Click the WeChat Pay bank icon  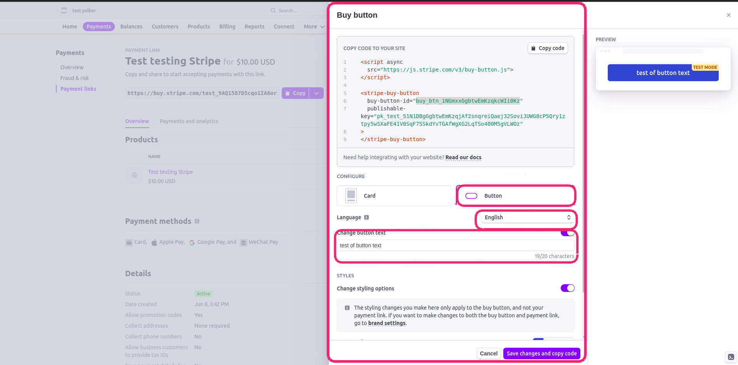point(244,242)
